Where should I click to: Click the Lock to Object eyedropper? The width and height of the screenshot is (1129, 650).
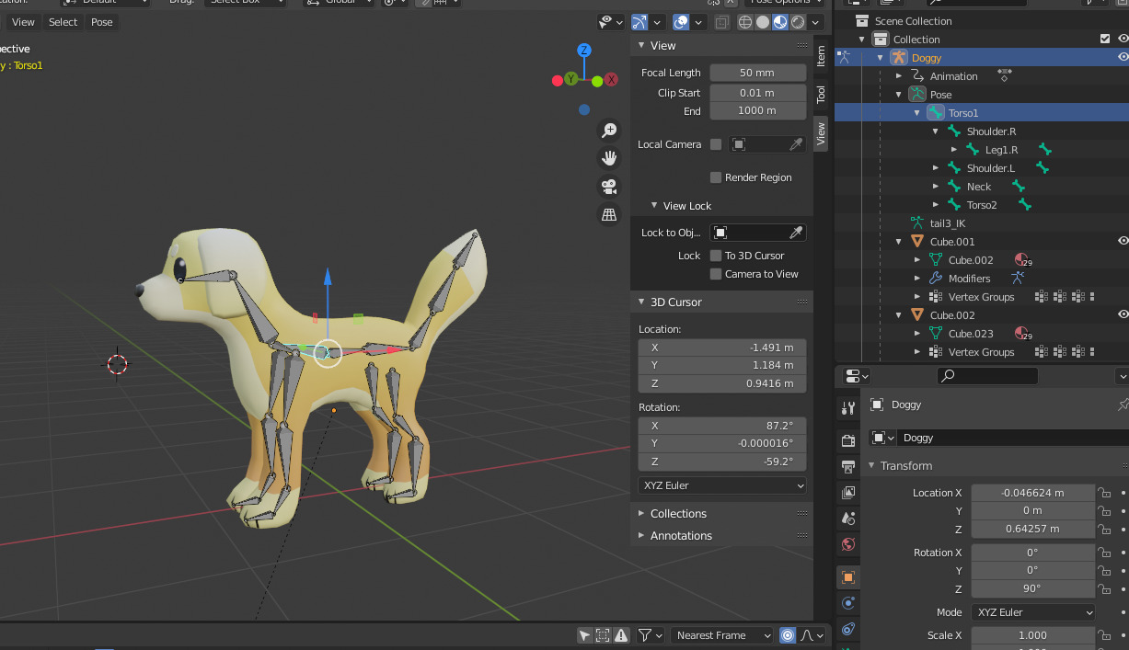(x=797, y=232)
